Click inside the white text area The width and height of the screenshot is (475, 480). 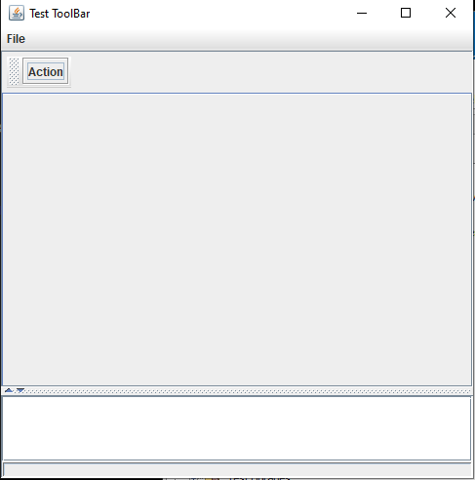pos(237,428)
